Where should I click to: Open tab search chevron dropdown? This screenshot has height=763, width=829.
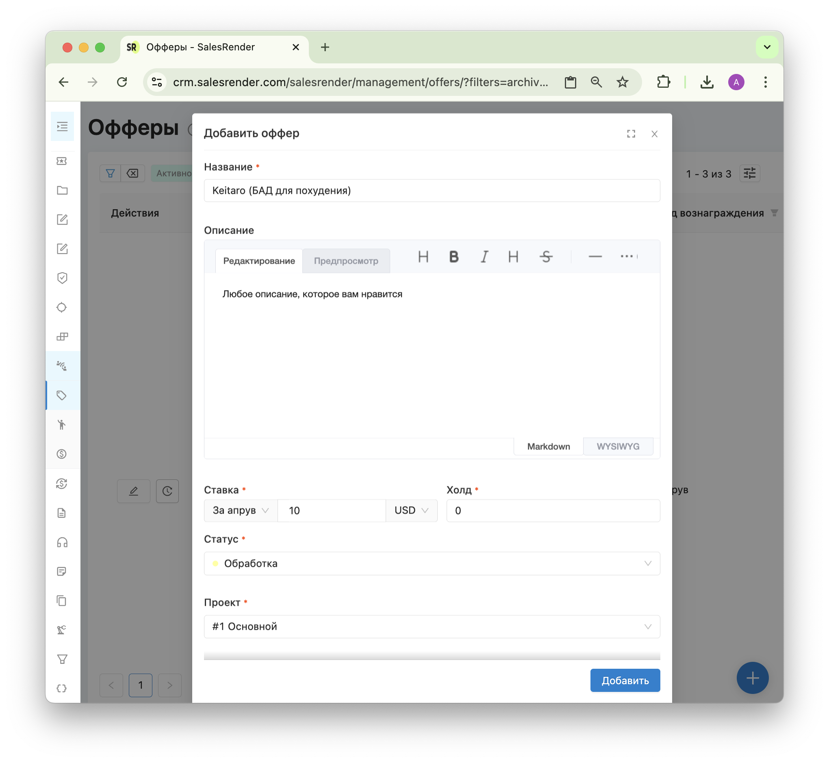(767, 48)
